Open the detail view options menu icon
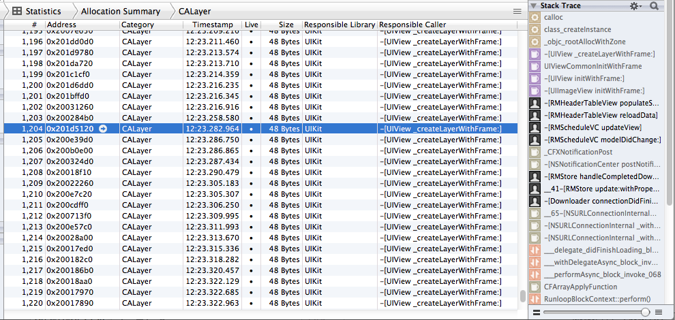This screenshot has height=320, width=675. point(517,11)
